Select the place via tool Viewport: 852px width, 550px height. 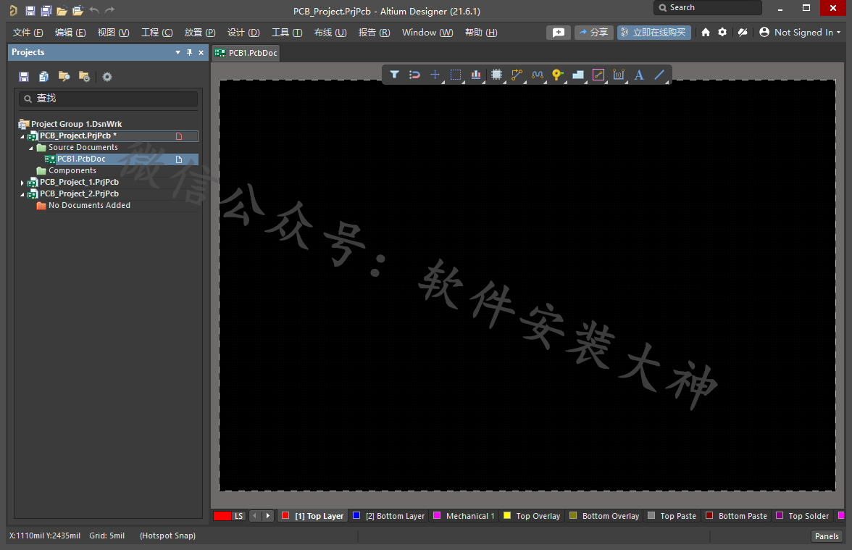[558, 75]
